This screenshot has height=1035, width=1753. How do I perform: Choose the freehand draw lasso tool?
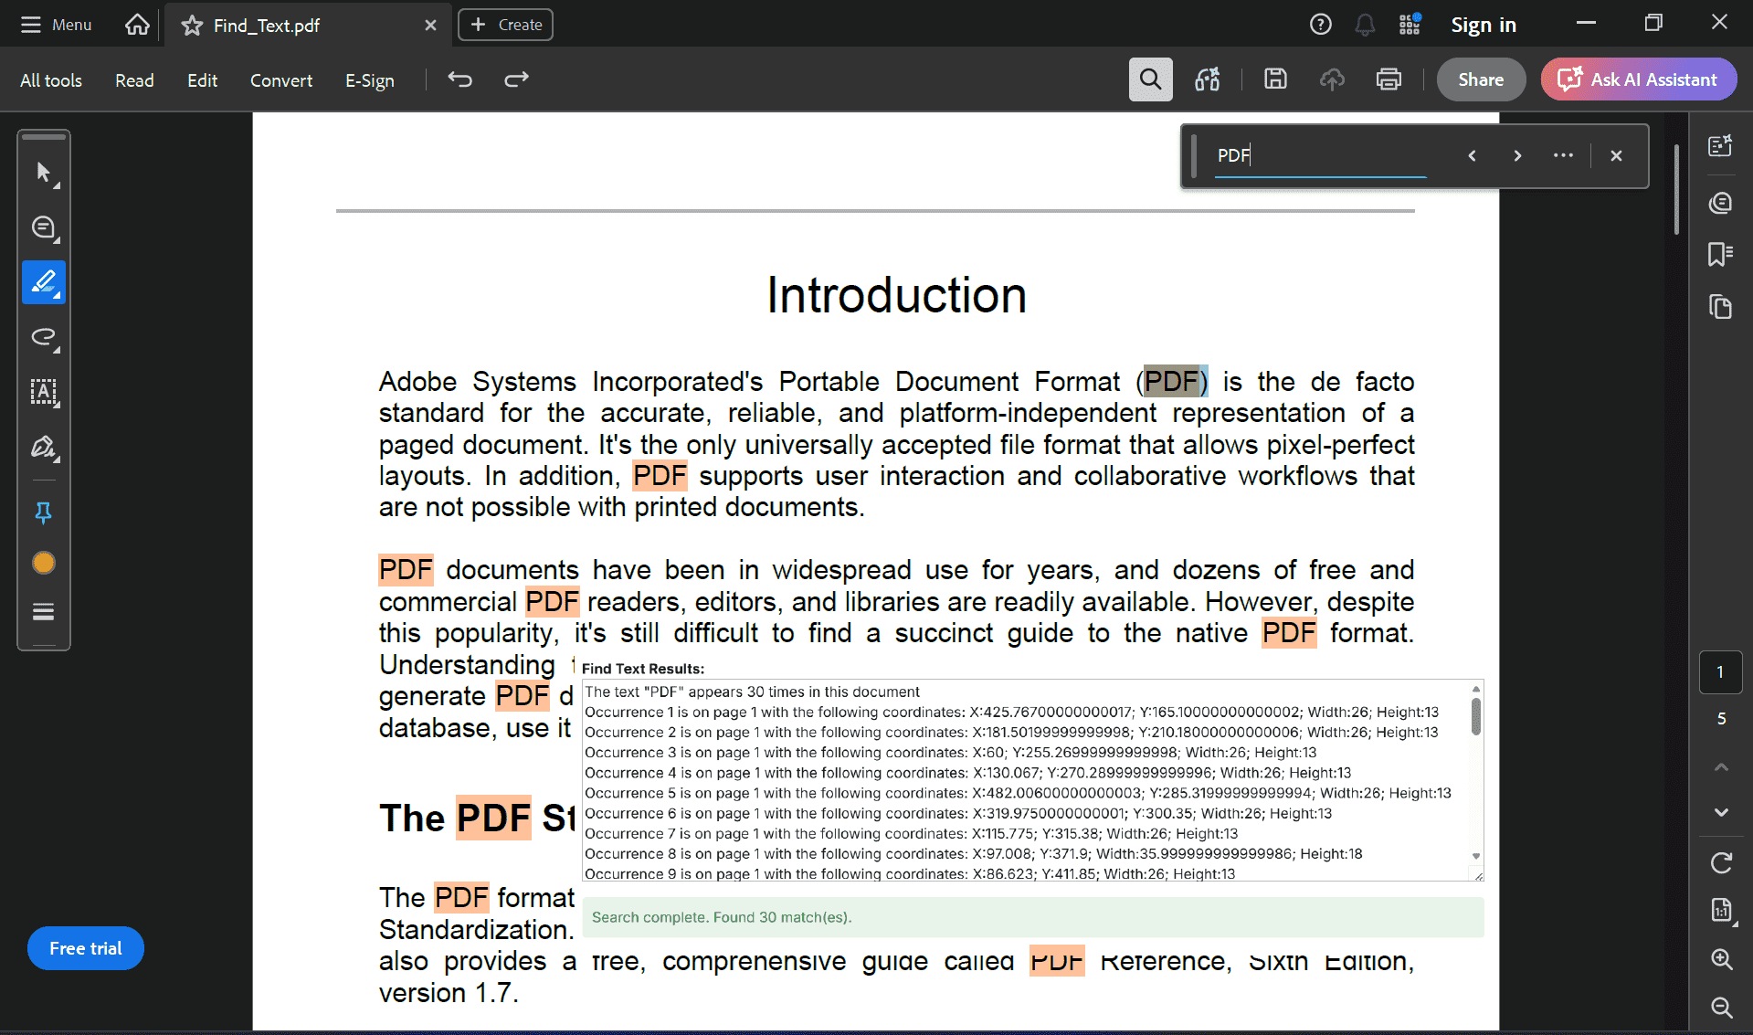(44, 337)
